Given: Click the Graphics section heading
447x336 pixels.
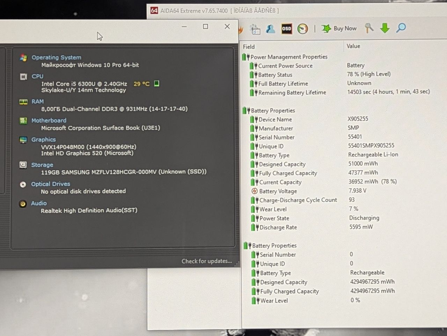Looking at the screenshot, I should [x=43, y=140].
